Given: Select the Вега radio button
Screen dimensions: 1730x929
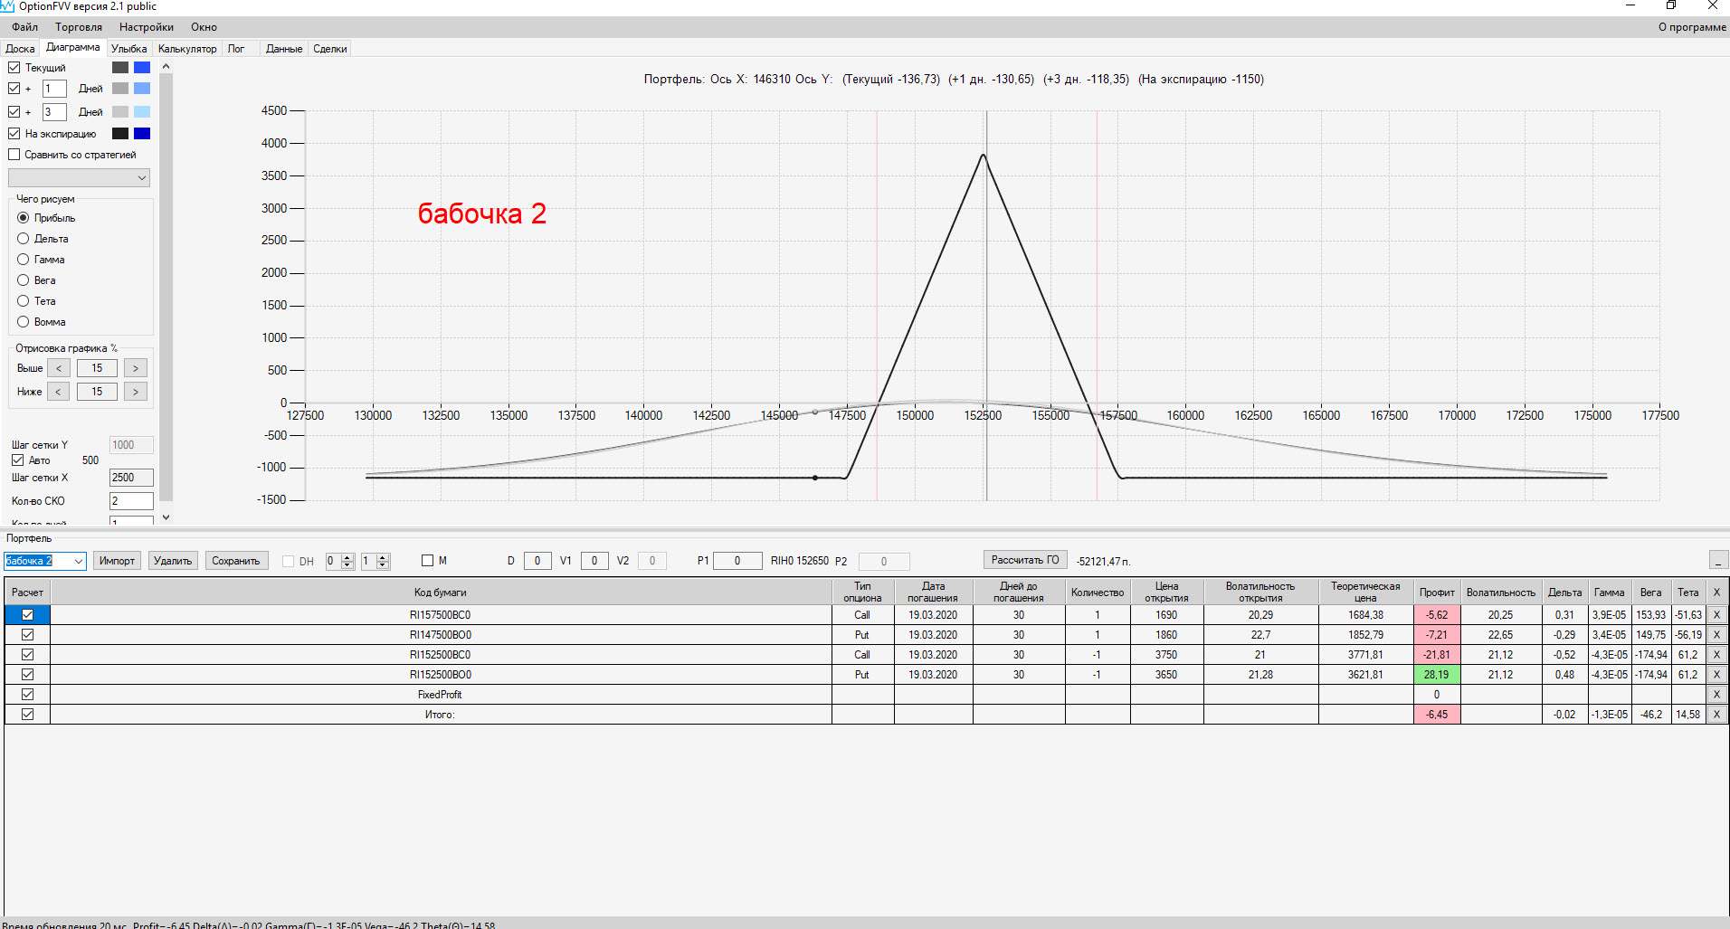Looking at the screenshot, I should coord(24,280).
